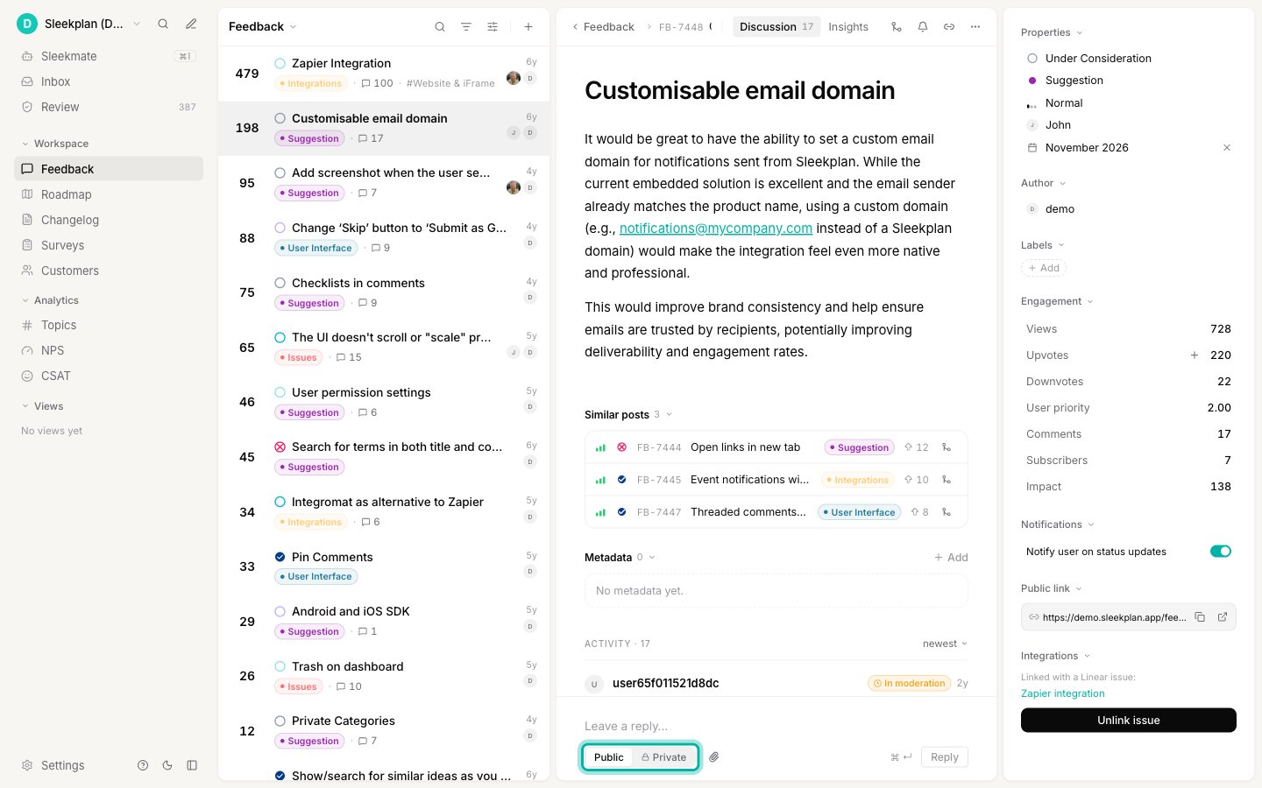Click the purple Suggestion category dot
The width and height of the screenshot is (1262, 788).
coord(1032,81)
